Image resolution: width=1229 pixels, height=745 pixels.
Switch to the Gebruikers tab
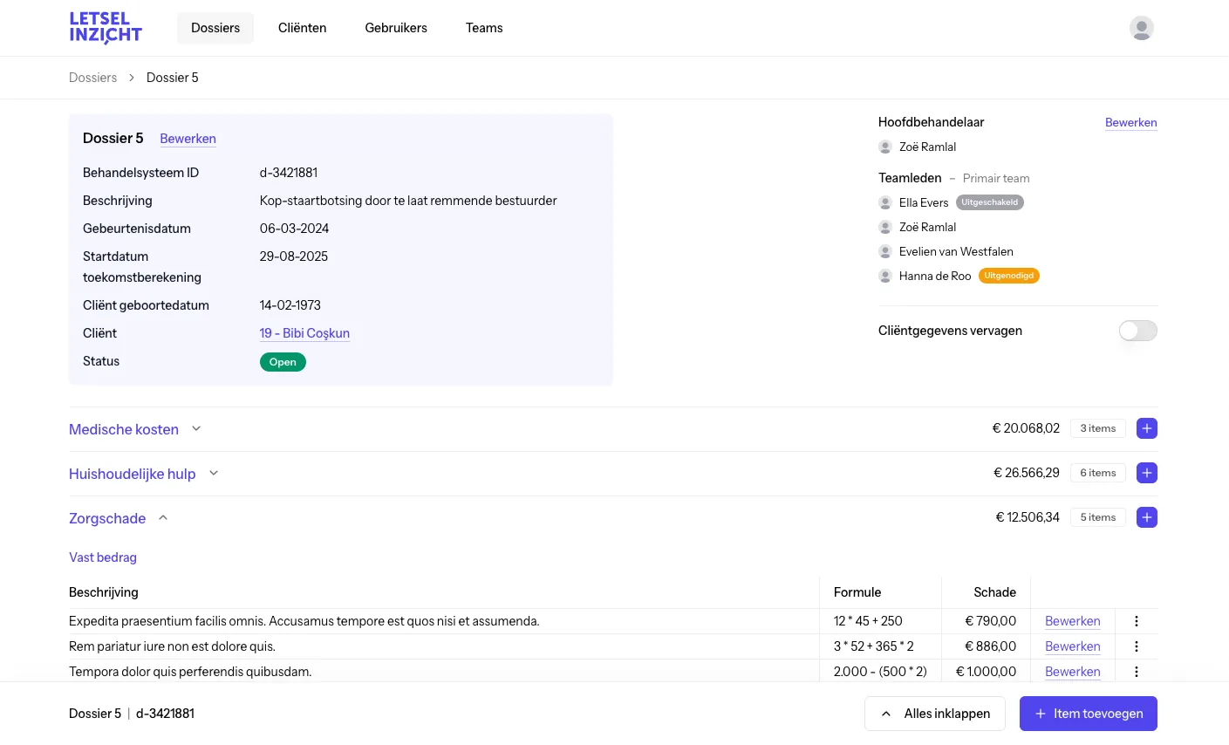click(396, 28)
